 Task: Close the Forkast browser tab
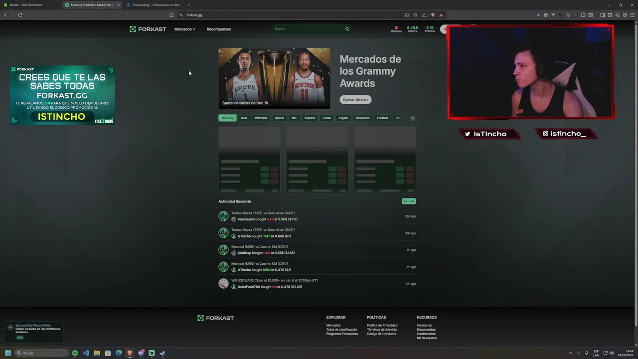point(118,5)
